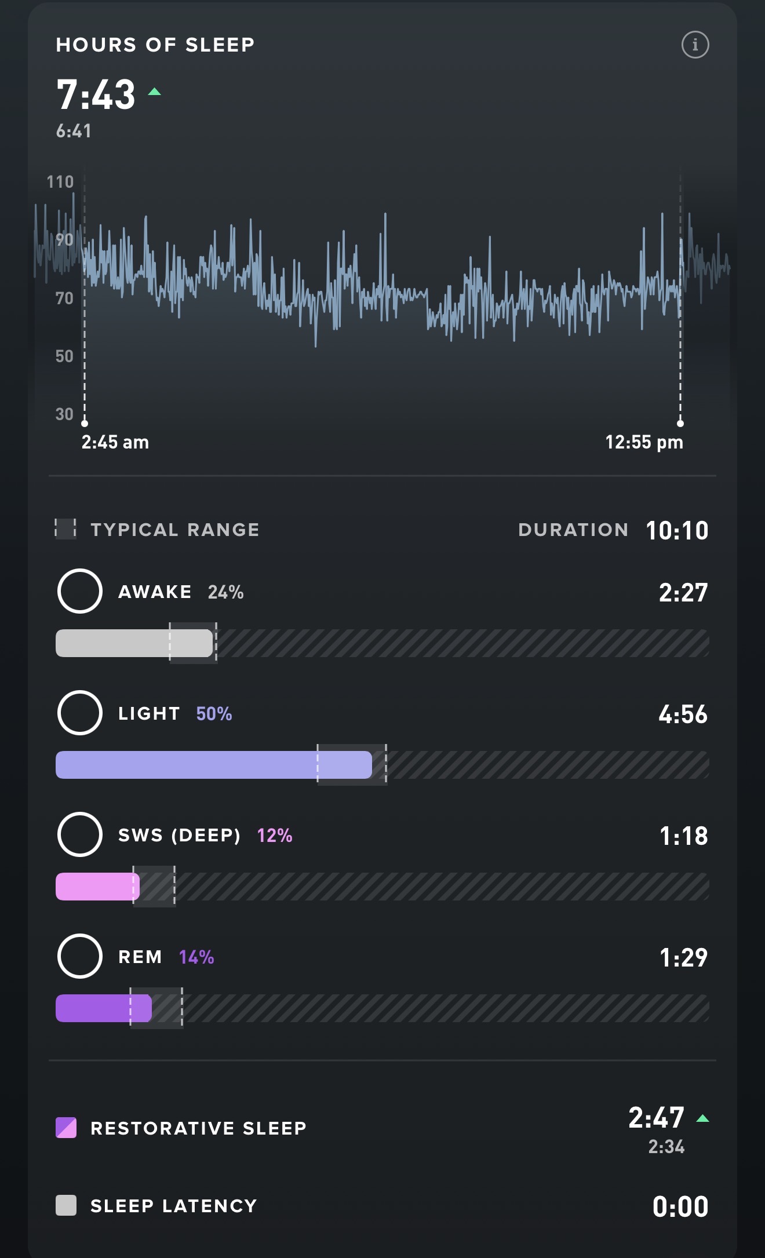The height and width of the screenshot is (1258, 765).
Task: Toggle the REM stage circle
Action: click(x=80, y=956)
